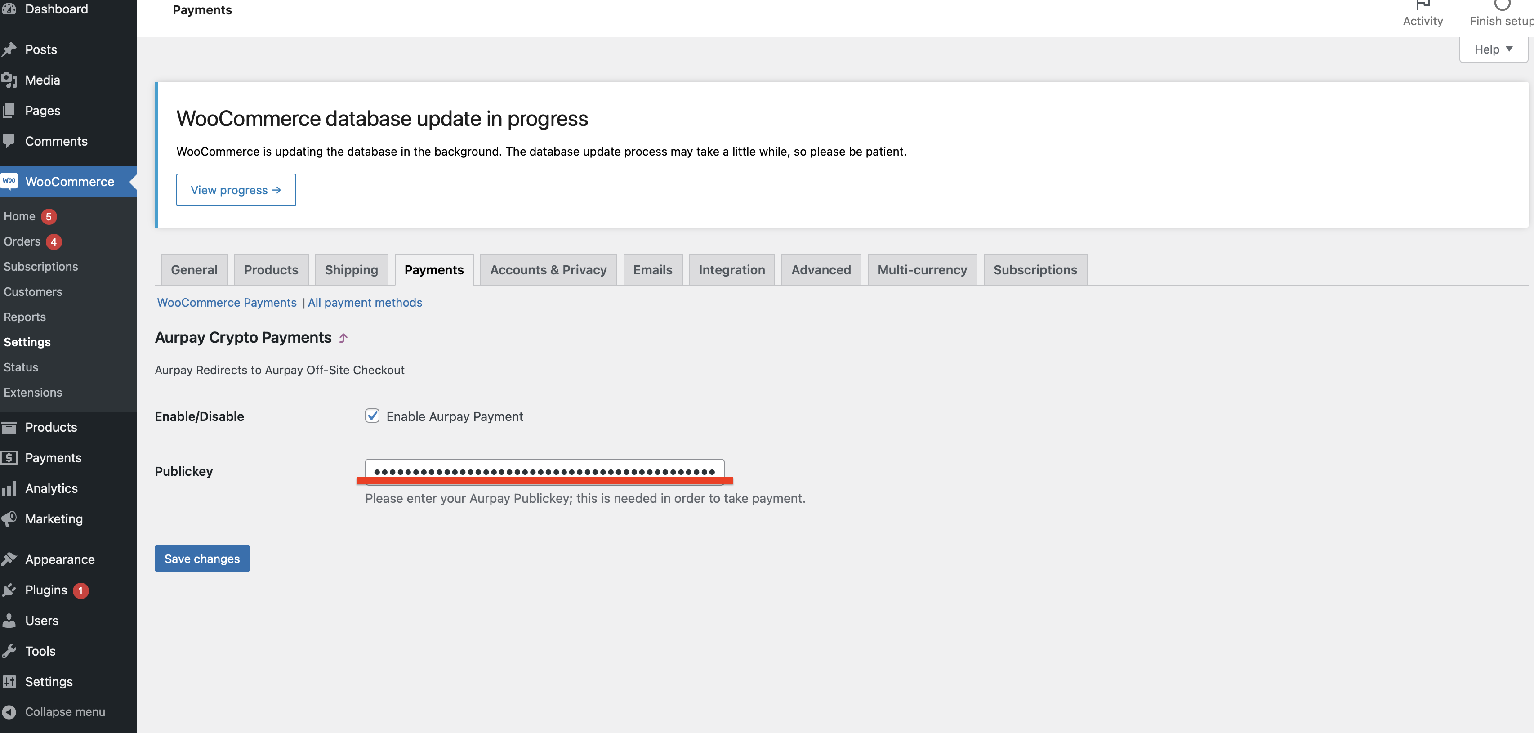The image size is (1534, 733).
Task: Open Customers in WooCommerce submenu
Action: coord(33,292)
